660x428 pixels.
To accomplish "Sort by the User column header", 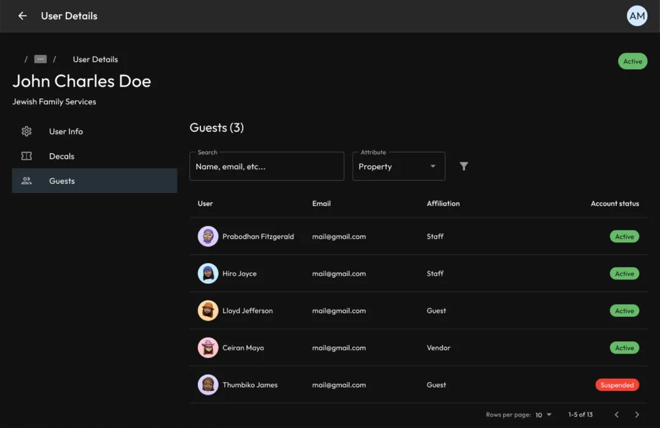I will 205,203.
